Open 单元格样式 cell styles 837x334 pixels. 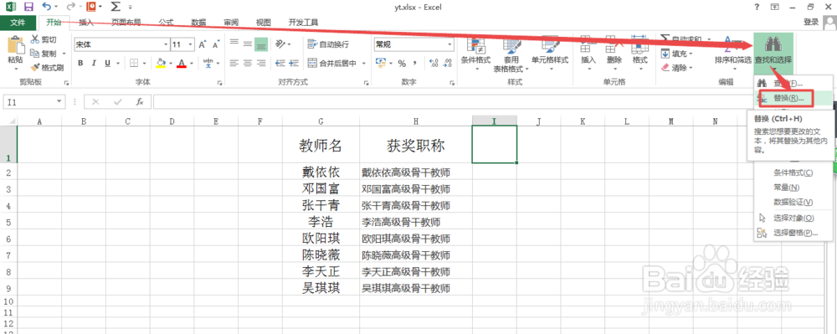click(550, 54)
